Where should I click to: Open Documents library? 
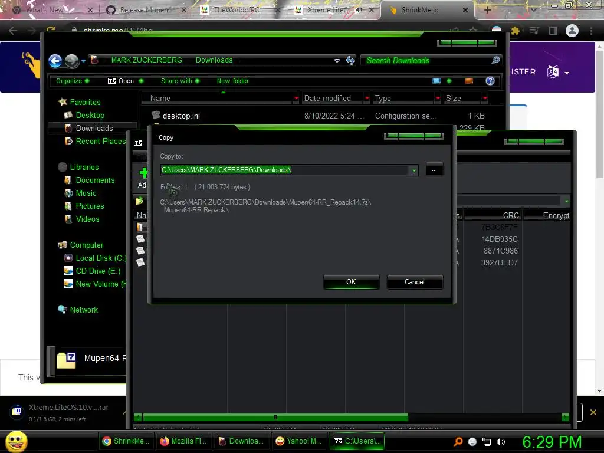(x=95, y=180)
